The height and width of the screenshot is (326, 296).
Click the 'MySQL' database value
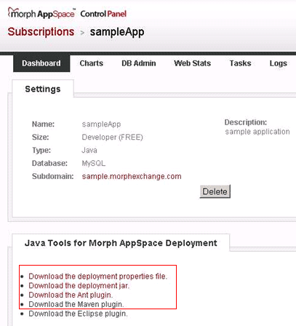click(94, 163)
